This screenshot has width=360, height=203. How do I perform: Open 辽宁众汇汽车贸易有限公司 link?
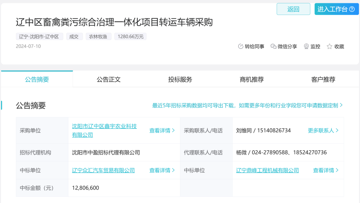(103, 170)
